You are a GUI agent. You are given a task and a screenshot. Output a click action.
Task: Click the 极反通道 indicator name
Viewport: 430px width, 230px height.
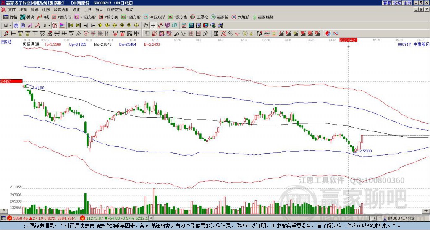tap(31, 44)
